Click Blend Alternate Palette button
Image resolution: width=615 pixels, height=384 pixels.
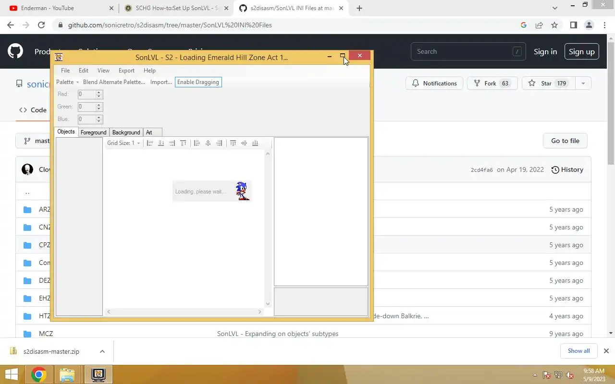coord(114,82)
